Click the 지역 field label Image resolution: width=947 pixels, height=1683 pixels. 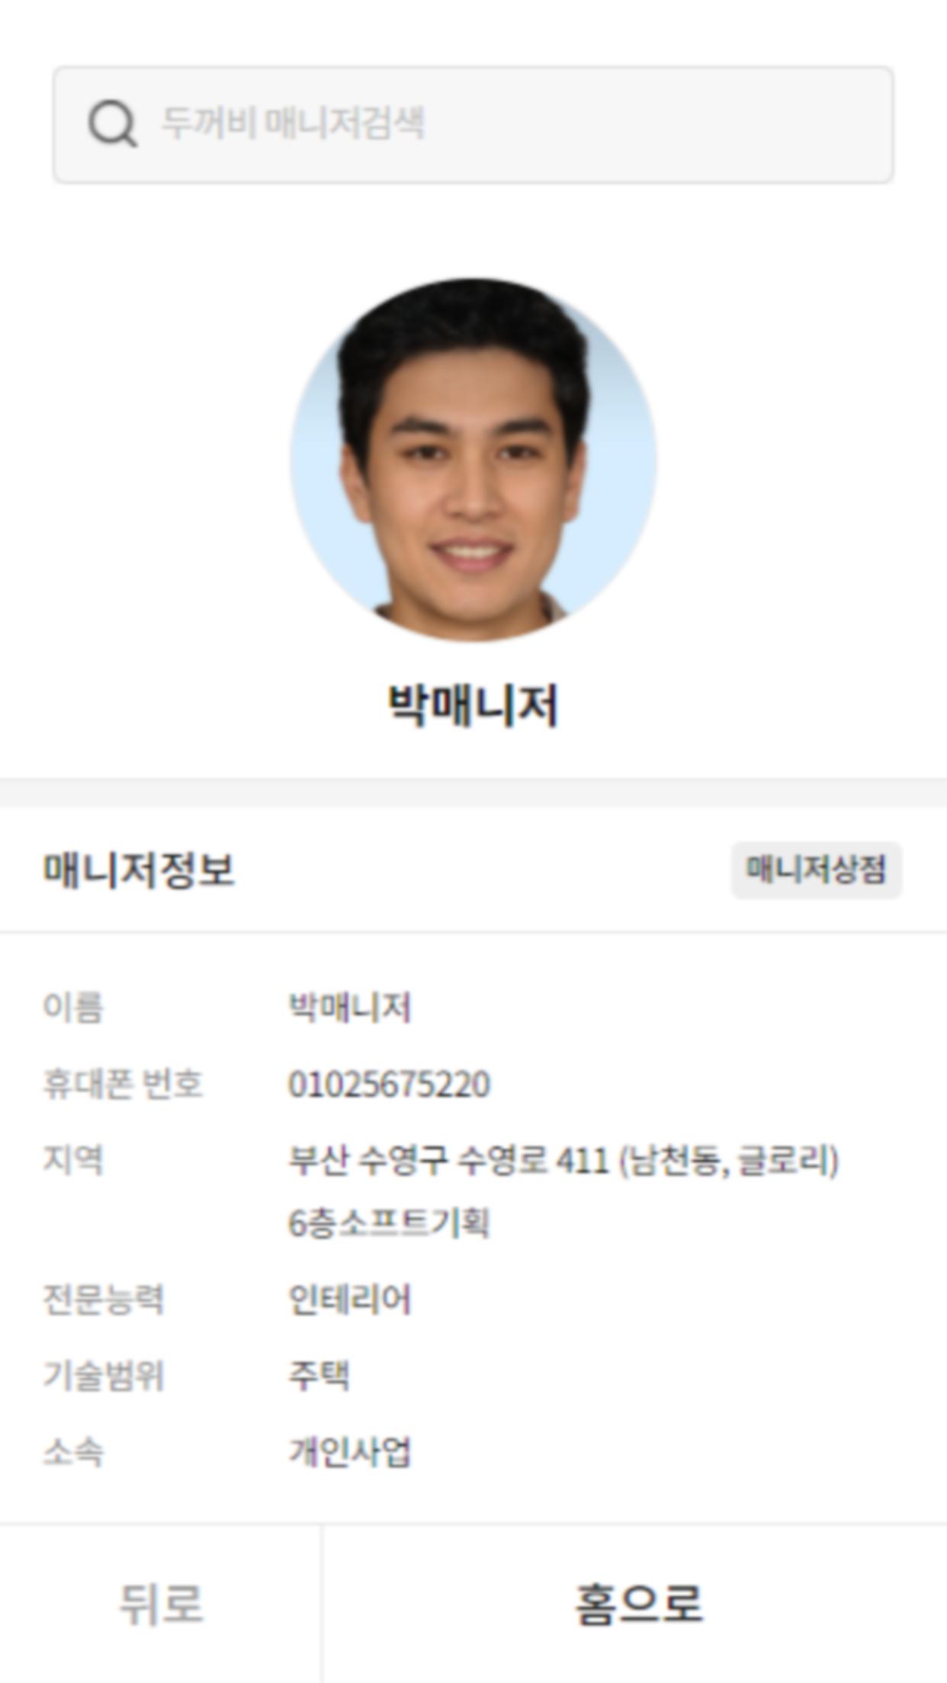click(x=73, y=1161)
